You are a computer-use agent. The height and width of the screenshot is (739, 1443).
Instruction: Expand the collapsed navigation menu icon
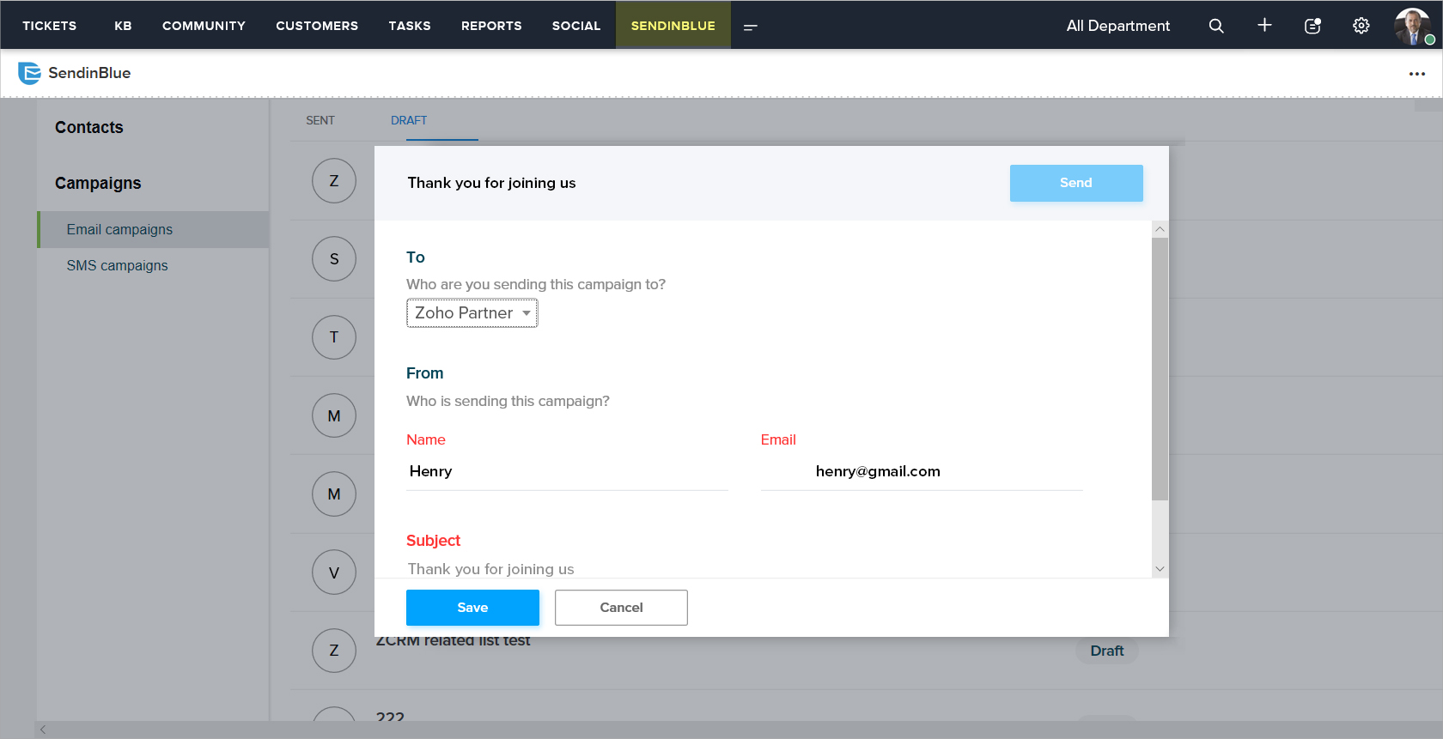pos(750,27)
